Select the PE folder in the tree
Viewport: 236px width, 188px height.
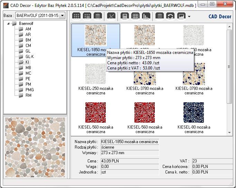click(28, 78)
